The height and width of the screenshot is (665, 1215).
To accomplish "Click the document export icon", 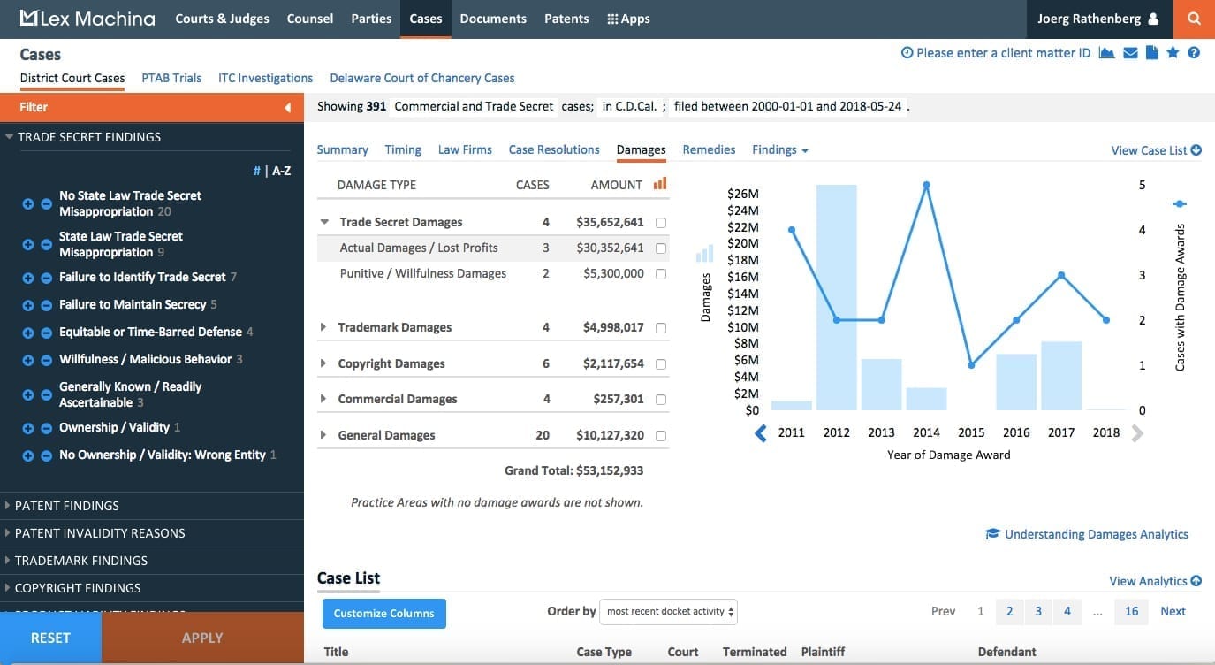I will point(1151,53).
